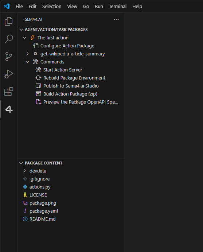Expand the devdata folder
This screenshot has width=203, height=252.
pos(24,171)
